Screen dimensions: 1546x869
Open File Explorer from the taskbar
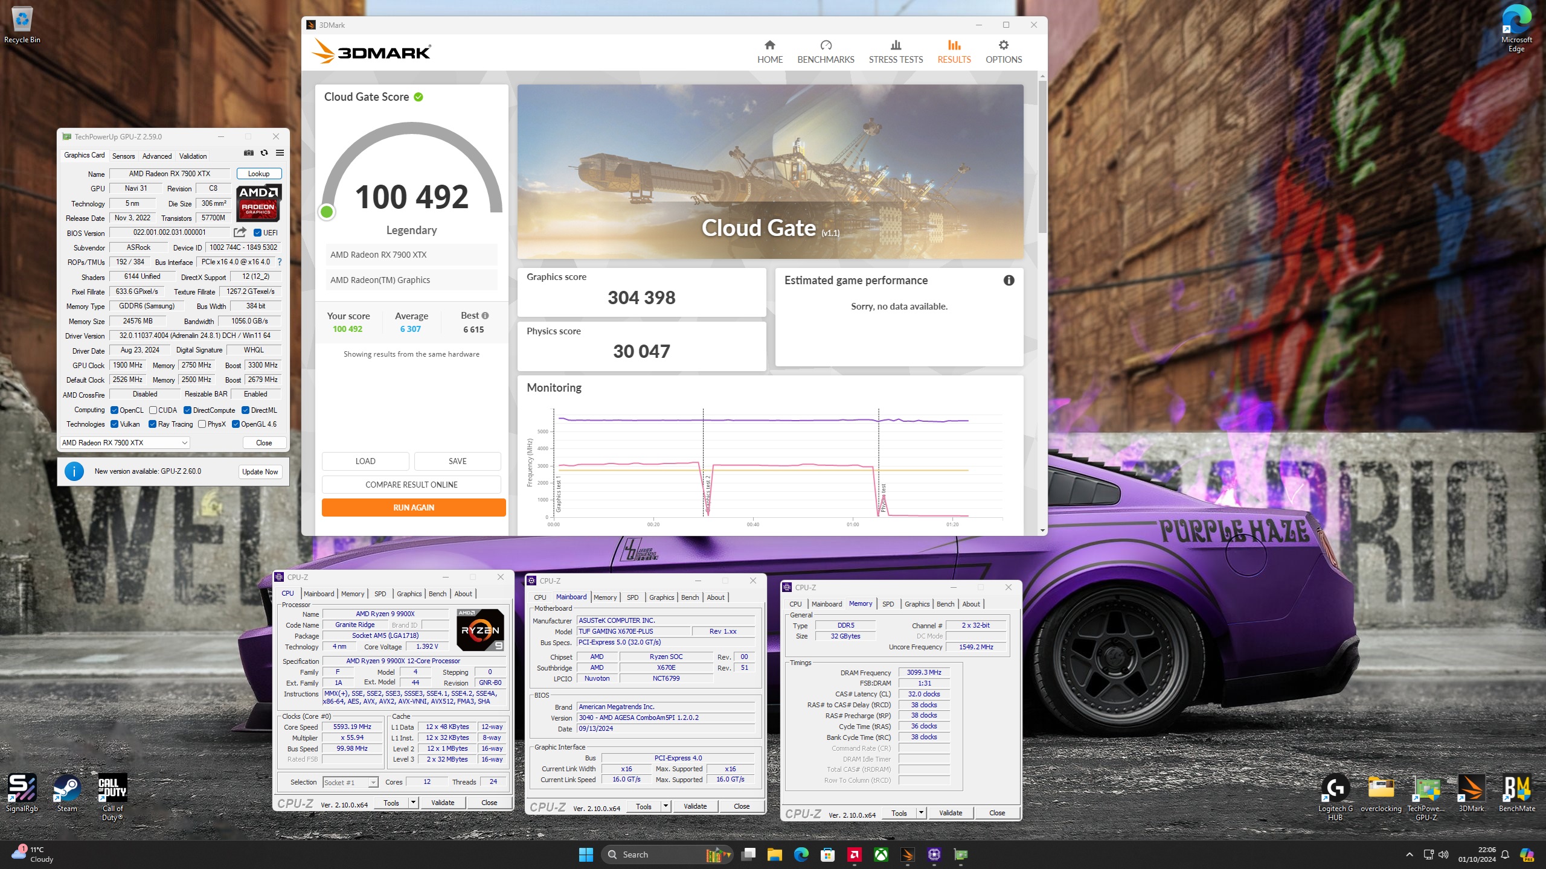click(x=774, y=855)
